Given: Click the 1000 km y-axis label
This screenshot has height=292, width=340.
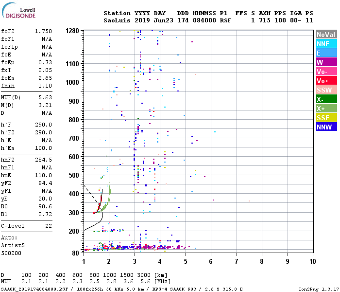Looking at the screenshot, I should [72, 82].
